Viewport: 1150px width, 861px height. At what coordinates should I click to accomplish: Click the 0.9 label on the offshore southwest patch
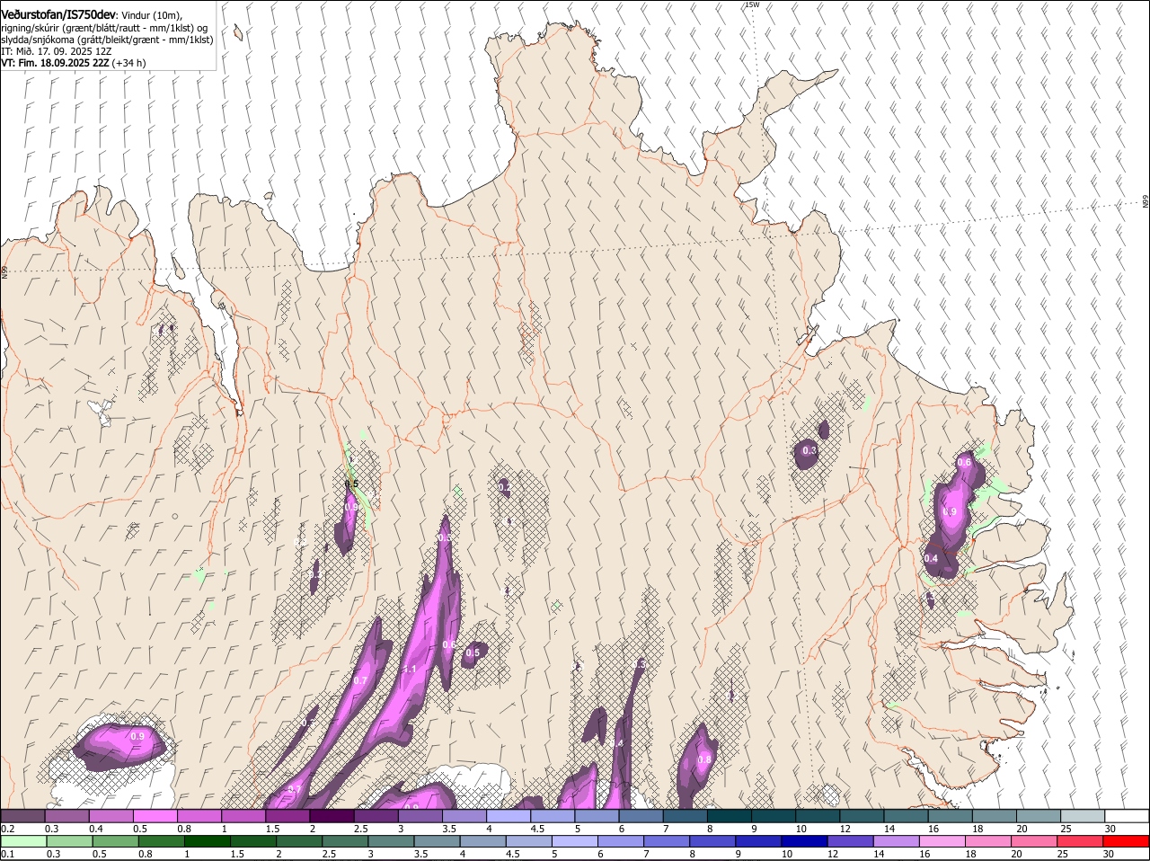137,736
